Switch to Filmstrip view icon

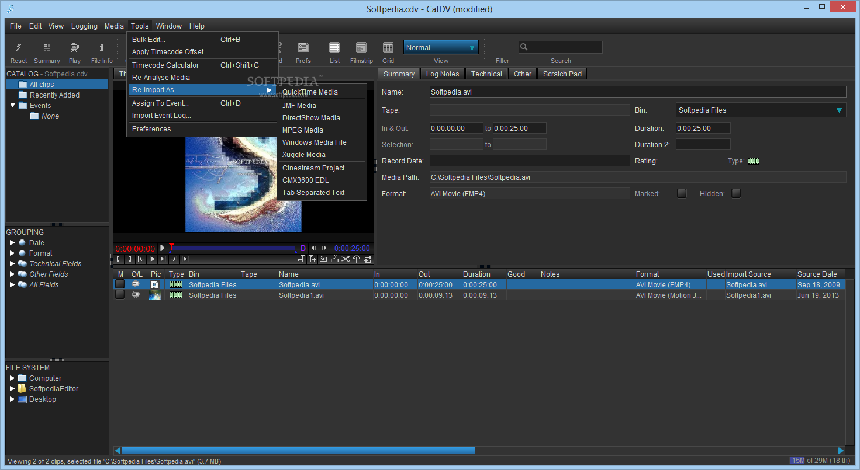[x=361, y=48]
